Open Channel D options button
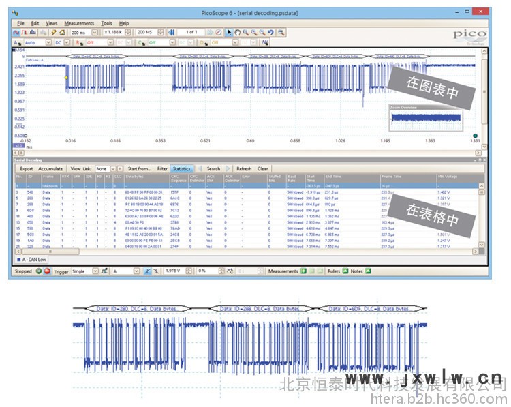Viewport: 511px width, 407px height. tap(204, 43)
